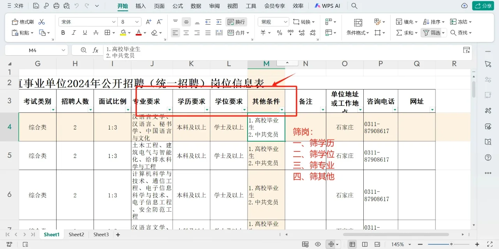Toggle underline formatting
This screenshot has height=249, width=499.
pos(84,33)
